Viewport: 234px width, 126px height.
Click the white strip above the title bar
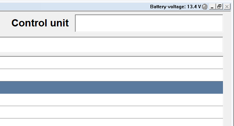117,1
